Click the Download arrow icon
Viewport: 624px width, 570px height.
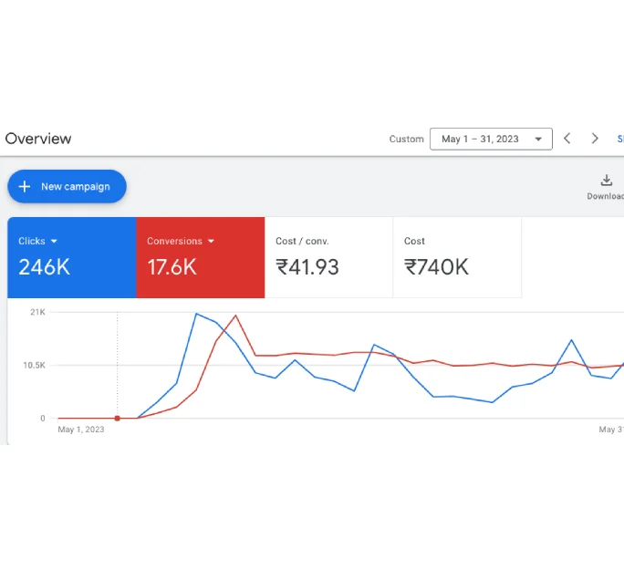click(607, 181)
